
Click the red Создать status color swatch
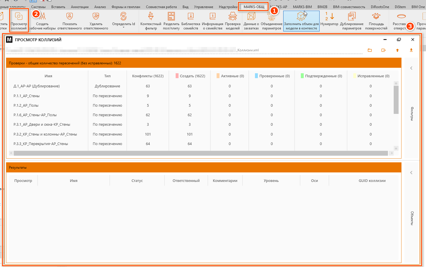[177, 76]
